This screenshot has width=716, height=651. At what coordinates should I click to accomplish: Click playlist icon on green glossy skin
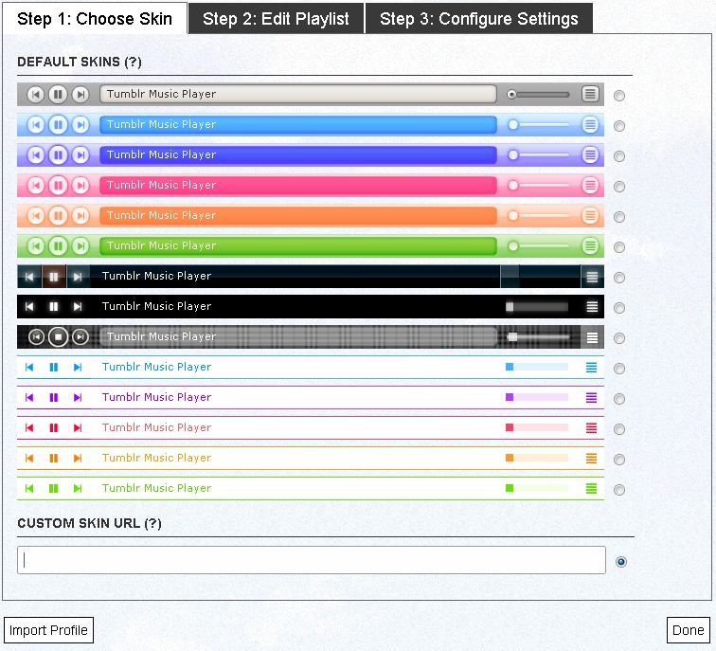tap(590, 245)
